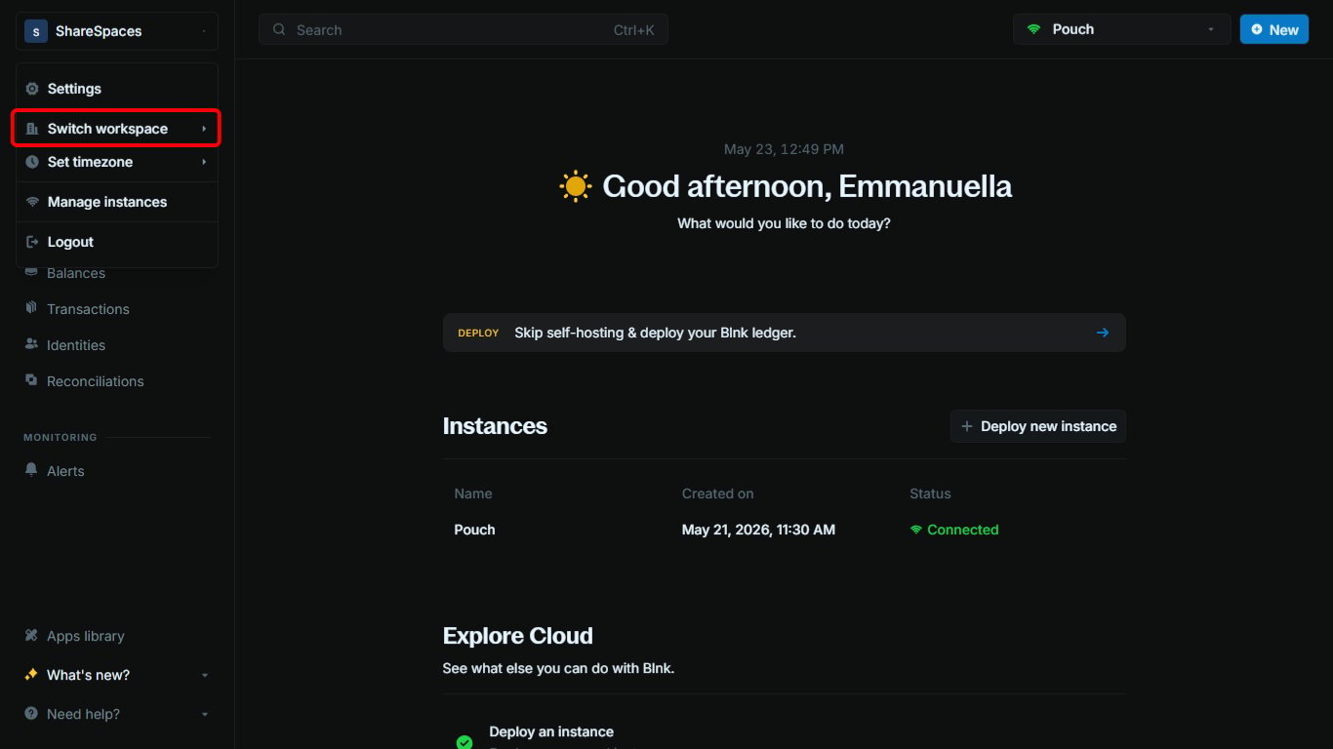This screenshot has width=1333, height=749.
Task: Click the What's new? dropdown caret
Action: [x=205, y=675]
